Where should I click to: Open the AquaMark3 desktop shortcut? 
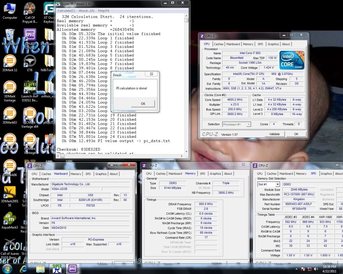[10, 221]
